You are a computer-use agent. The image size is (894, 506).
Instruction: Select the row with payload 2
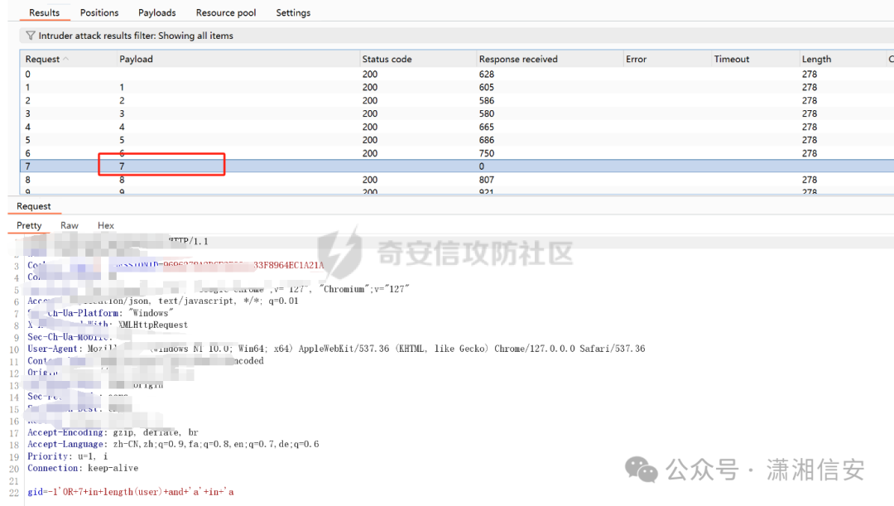456,100
